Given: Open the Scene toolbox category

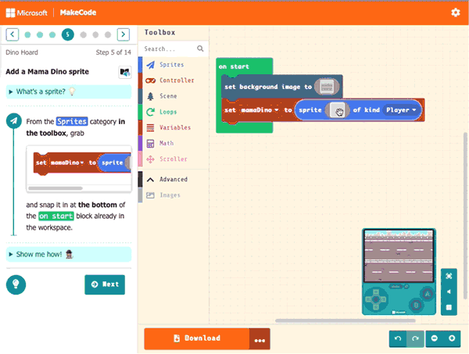Looking at the screenshot, I should point(174,96).
